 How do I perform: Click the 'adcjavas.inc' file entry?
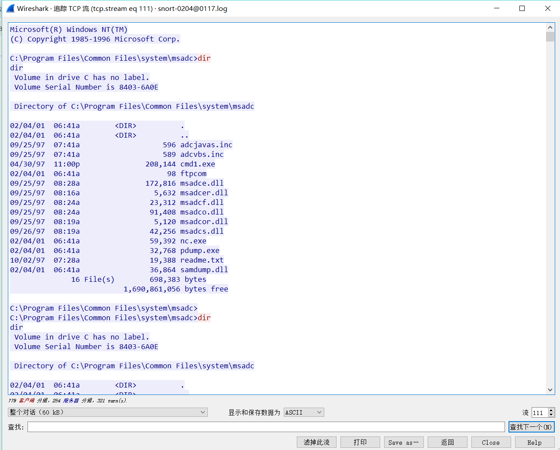(206, 145)
